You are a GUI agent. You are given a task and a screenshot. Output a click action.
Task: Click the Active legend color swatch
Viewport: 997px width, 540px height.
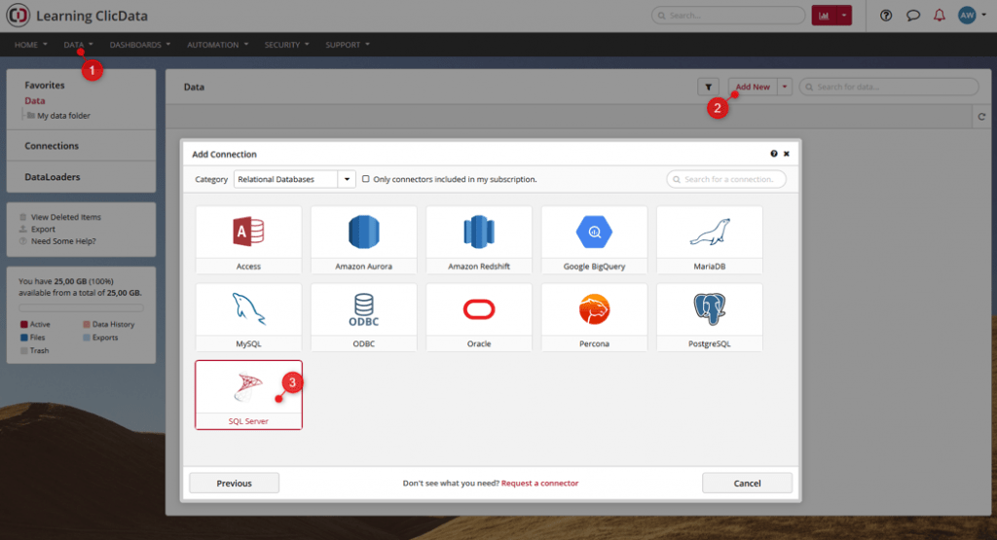click(x=24, y=324)
